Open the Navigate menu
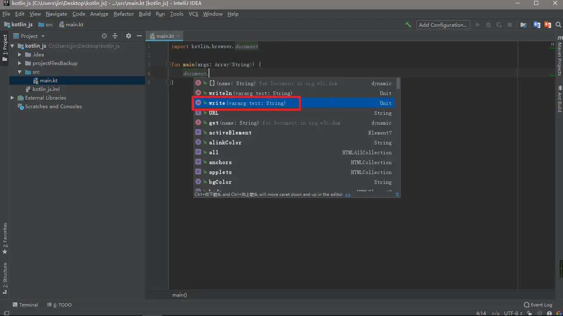This screenshot has width=563, height=316. click(x=56, y=14)
